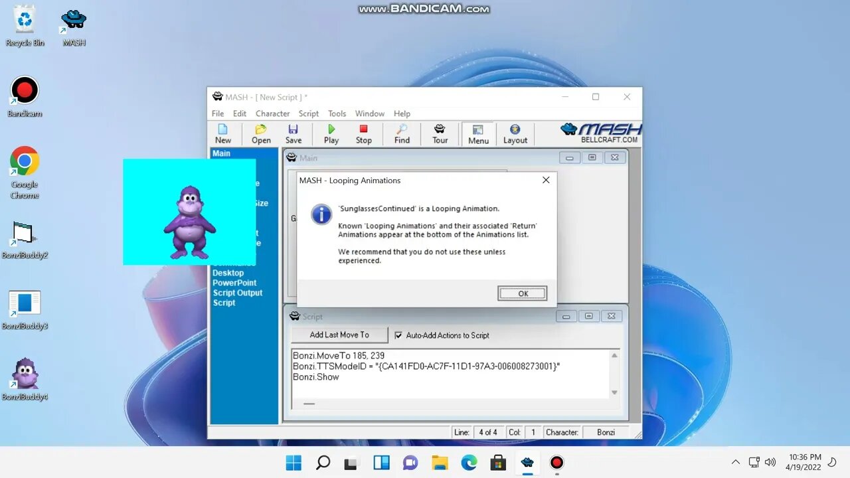Select the BonziBuddy4 desktop shortcut
This screenshot has height=478, width=850.
tap(25, 379)
